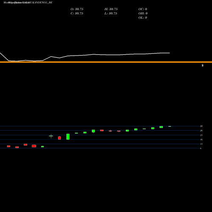Screen dimensions: 212x212
Task: Click the price axis label 11
Action: coord(201,144)
